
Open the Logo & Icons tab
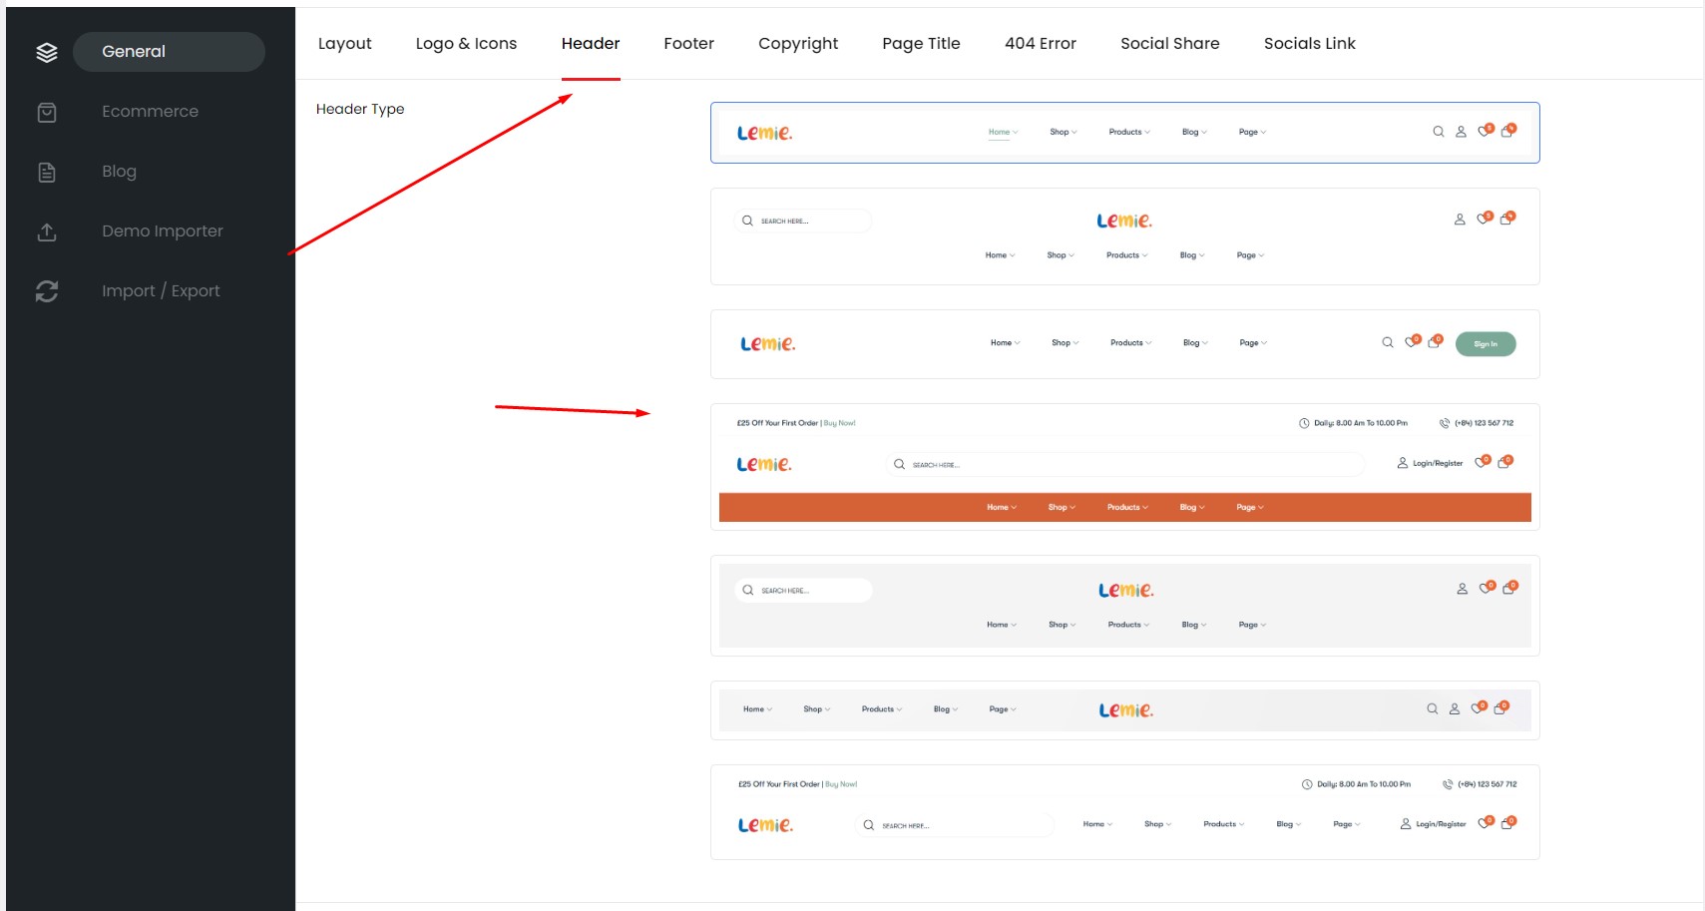[466, 44]
